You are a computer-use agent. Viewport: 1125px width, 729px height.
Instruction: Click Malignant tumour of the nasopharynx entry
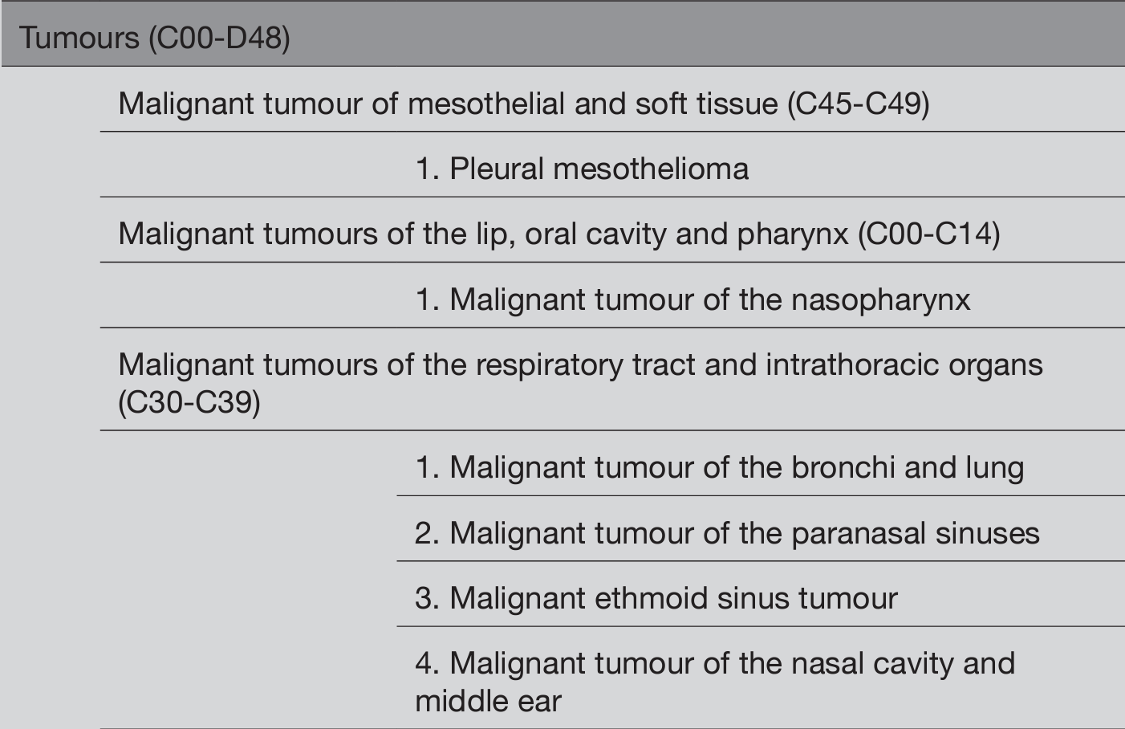click(x=692, y=299)
